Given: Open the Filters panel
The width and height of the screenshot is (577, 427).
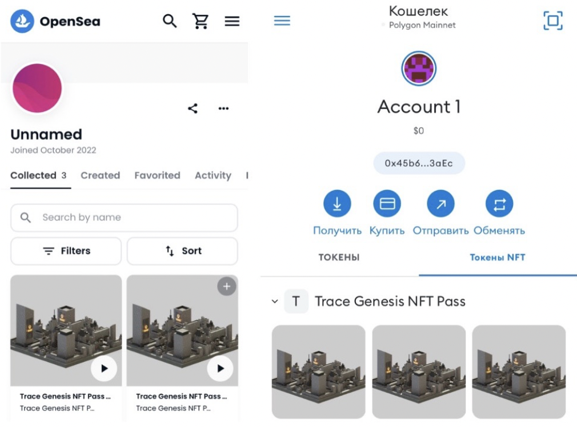Looking at the screenshot, I should click(x=66, y=251).
